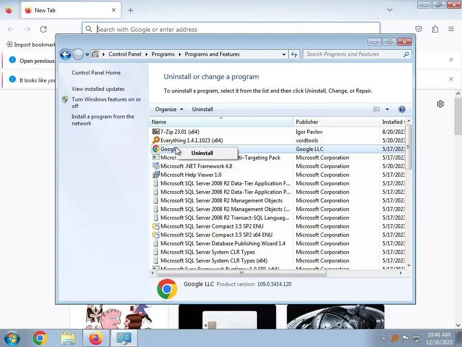Open the address bar previous locations dropdown
462x347 pixels.
coord(284,54)
